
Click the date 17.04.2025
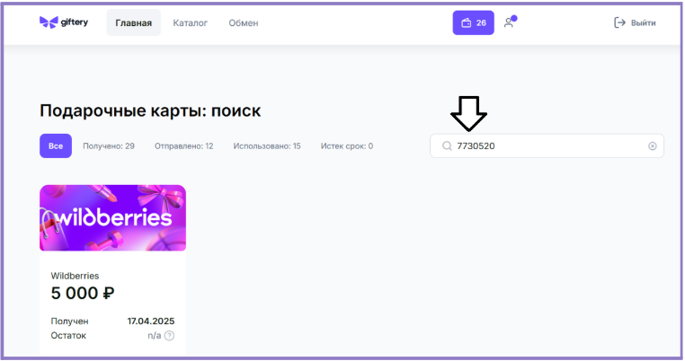(151, 321)
